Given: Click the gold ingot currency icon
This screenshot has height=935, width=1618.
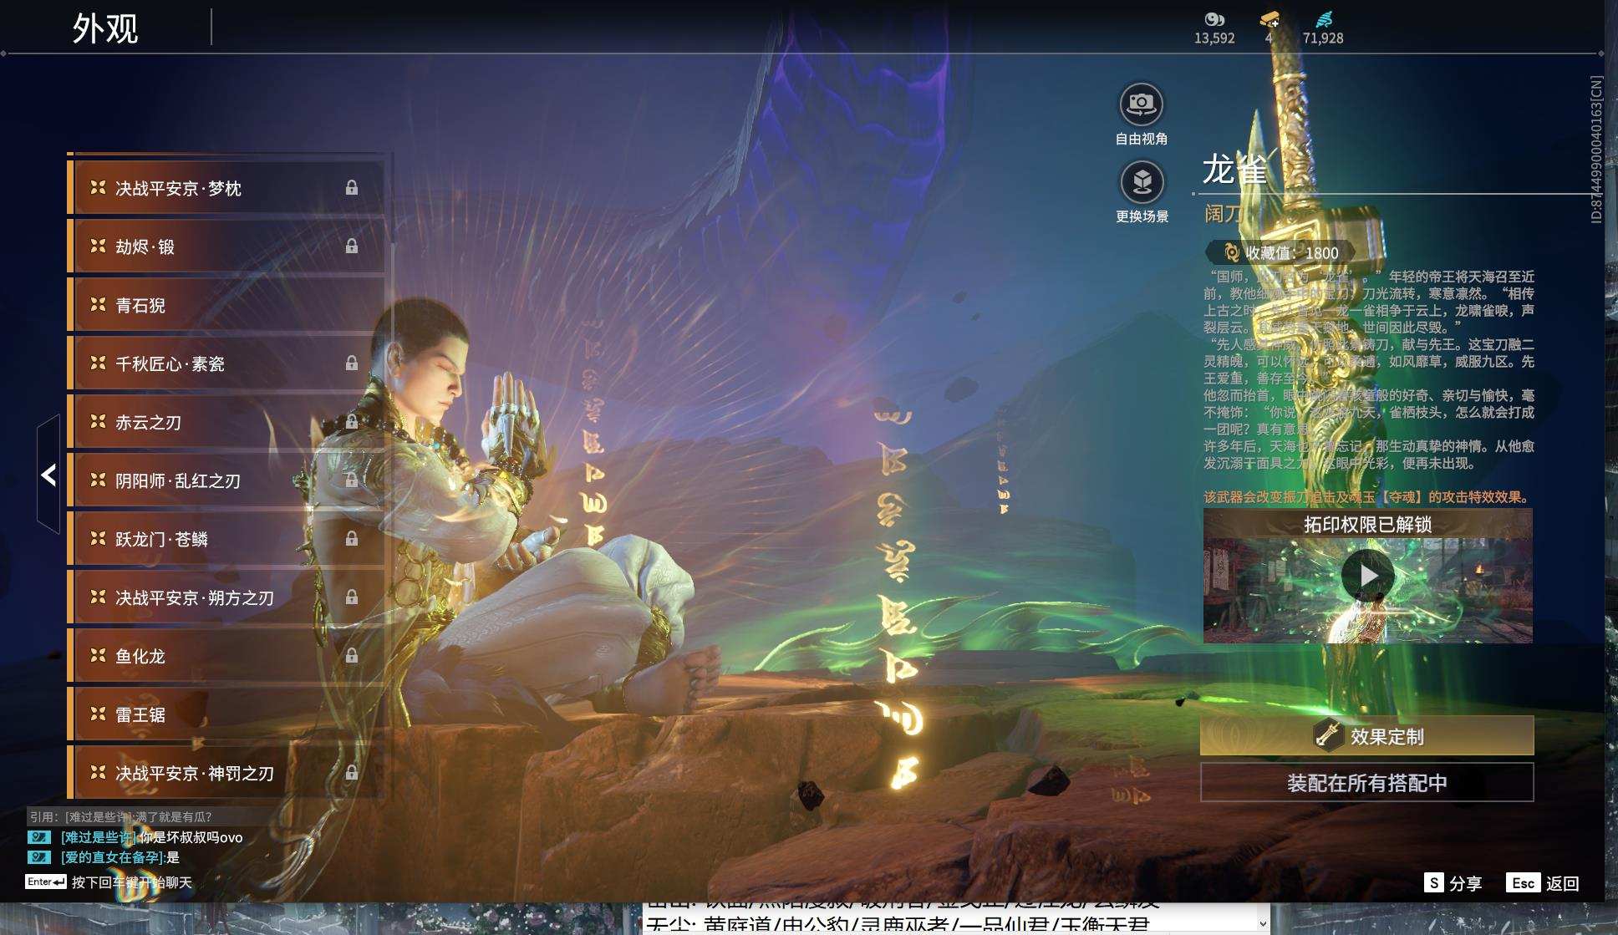Looking at the screenshot, I should [x=1269, y=19].
